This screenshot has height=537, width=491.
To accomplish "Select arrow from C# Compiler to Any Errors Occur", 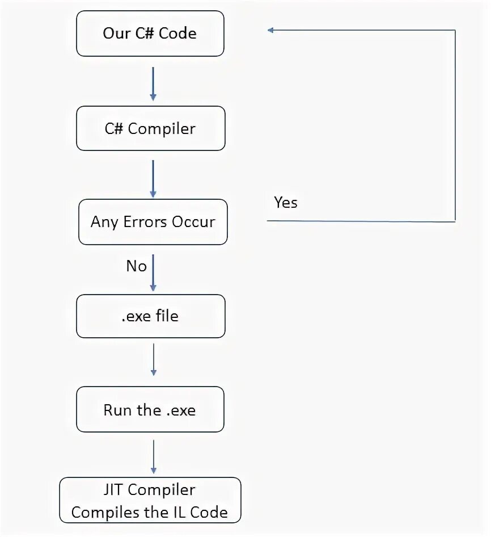I will [153, 178].
